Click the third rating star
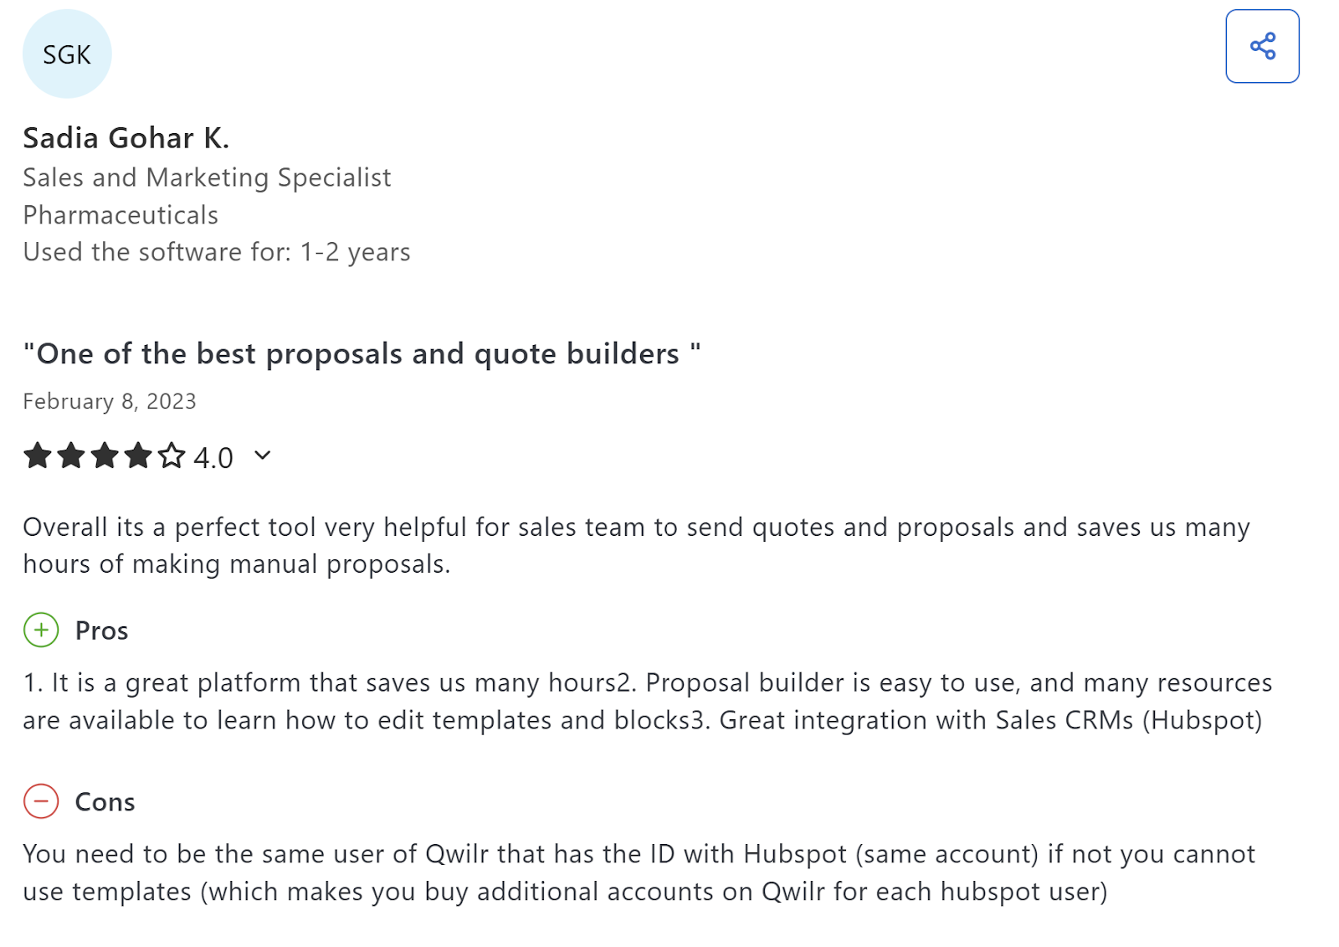Image resolution: width=1339 pixels, height=947 pixels. tap(105, 456)
